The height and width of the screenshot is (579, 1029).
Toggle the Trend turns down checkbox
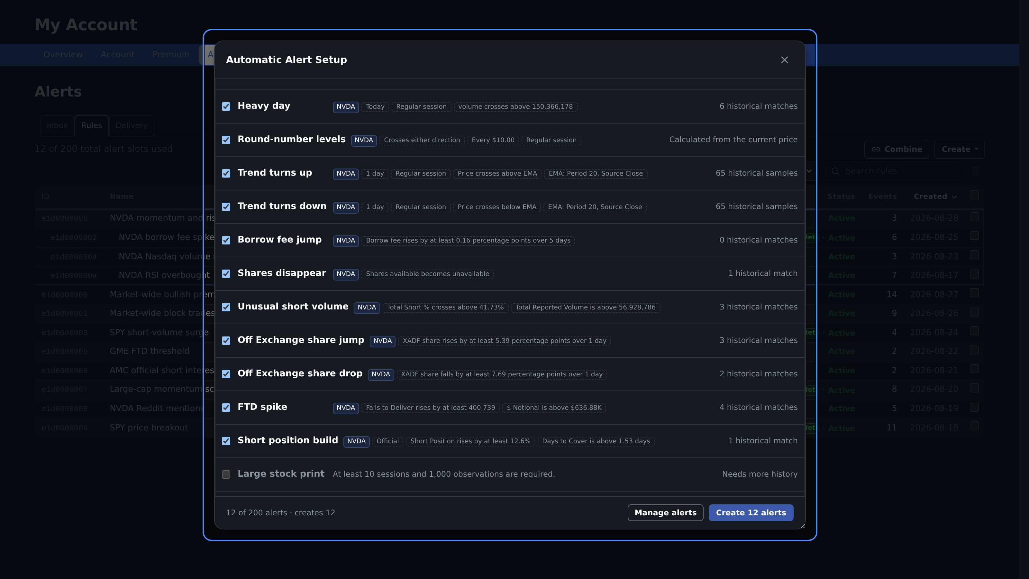tap(226, 207)
